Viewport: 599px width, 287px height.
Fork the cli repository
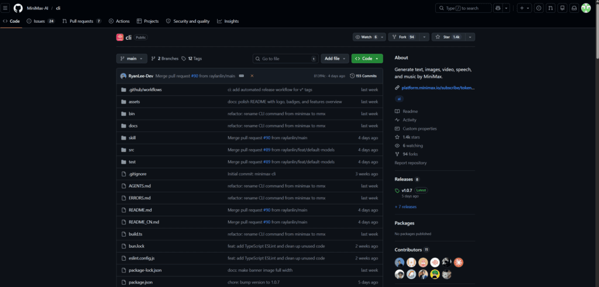(x=404, y=37)
